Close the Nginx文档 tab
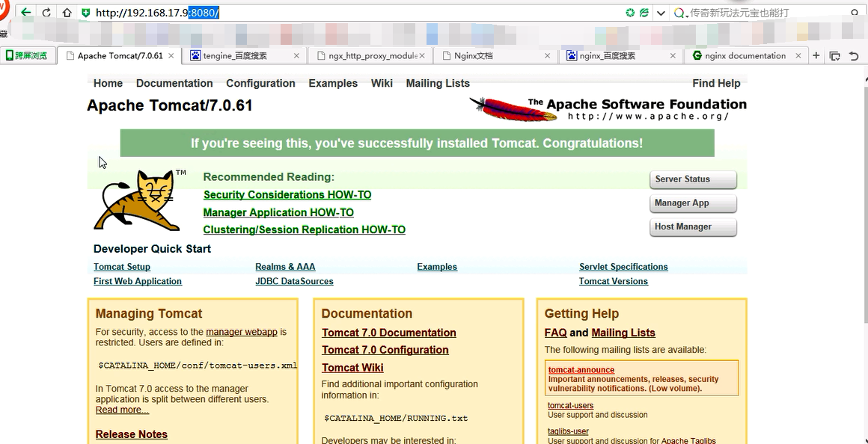This screenshot has width=868, height=444. [x=547, y=55]
